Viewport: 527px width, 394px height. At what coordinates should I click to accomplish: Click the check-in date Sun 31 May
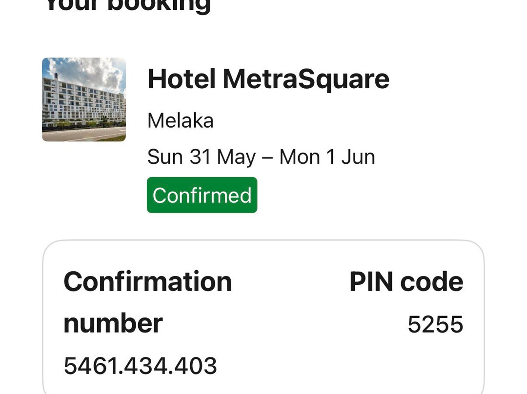click(202, 157)
